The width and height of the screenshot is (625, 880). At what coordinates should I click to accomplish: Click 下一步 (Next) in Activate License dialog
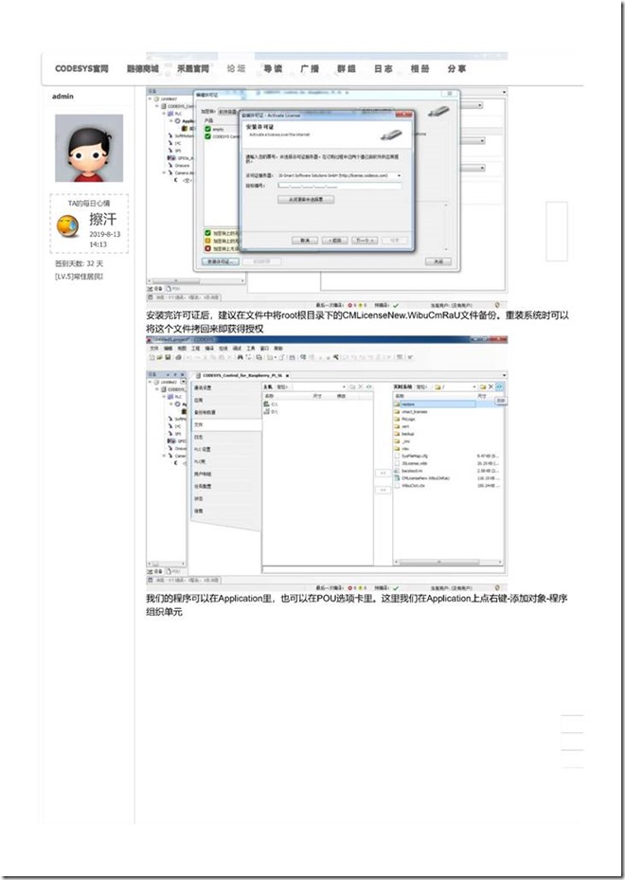point(365,241)
